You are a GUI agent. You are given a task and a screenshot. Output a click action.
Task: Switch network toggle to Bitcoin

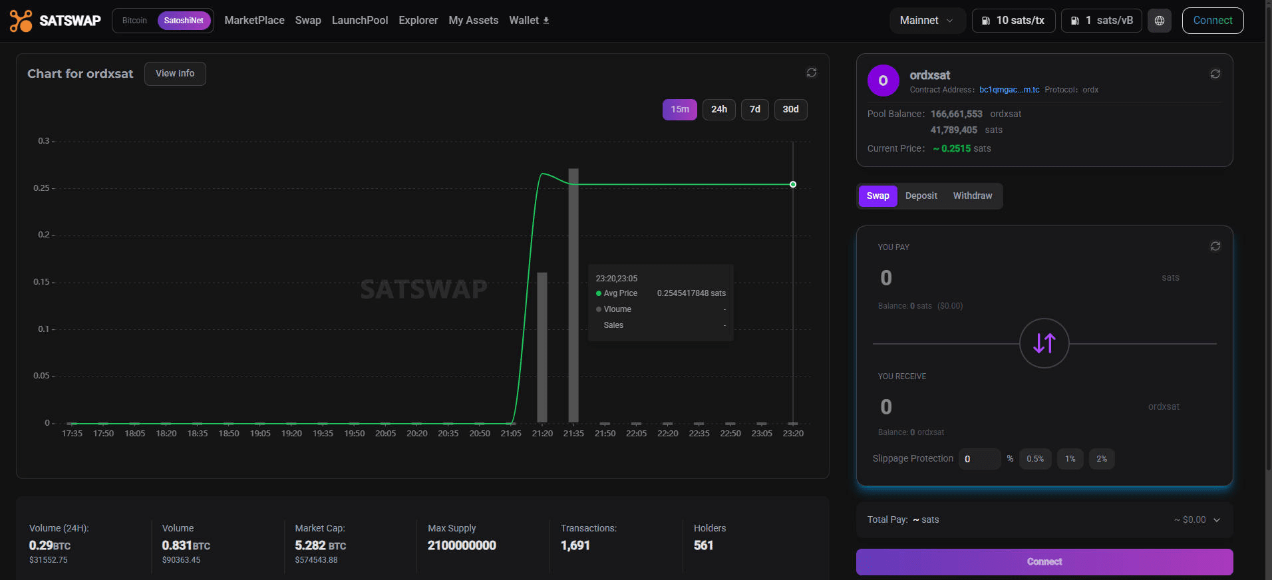point(134,21)
